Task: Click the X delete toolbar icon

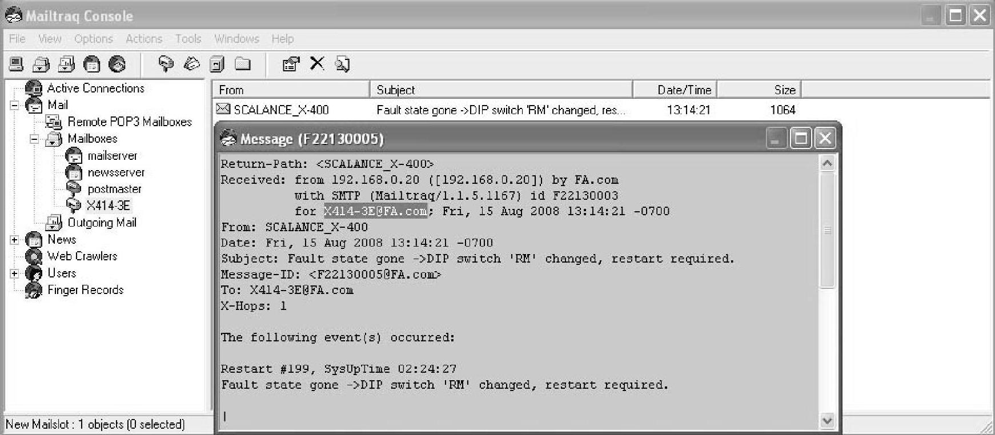Action: (316, 63)
